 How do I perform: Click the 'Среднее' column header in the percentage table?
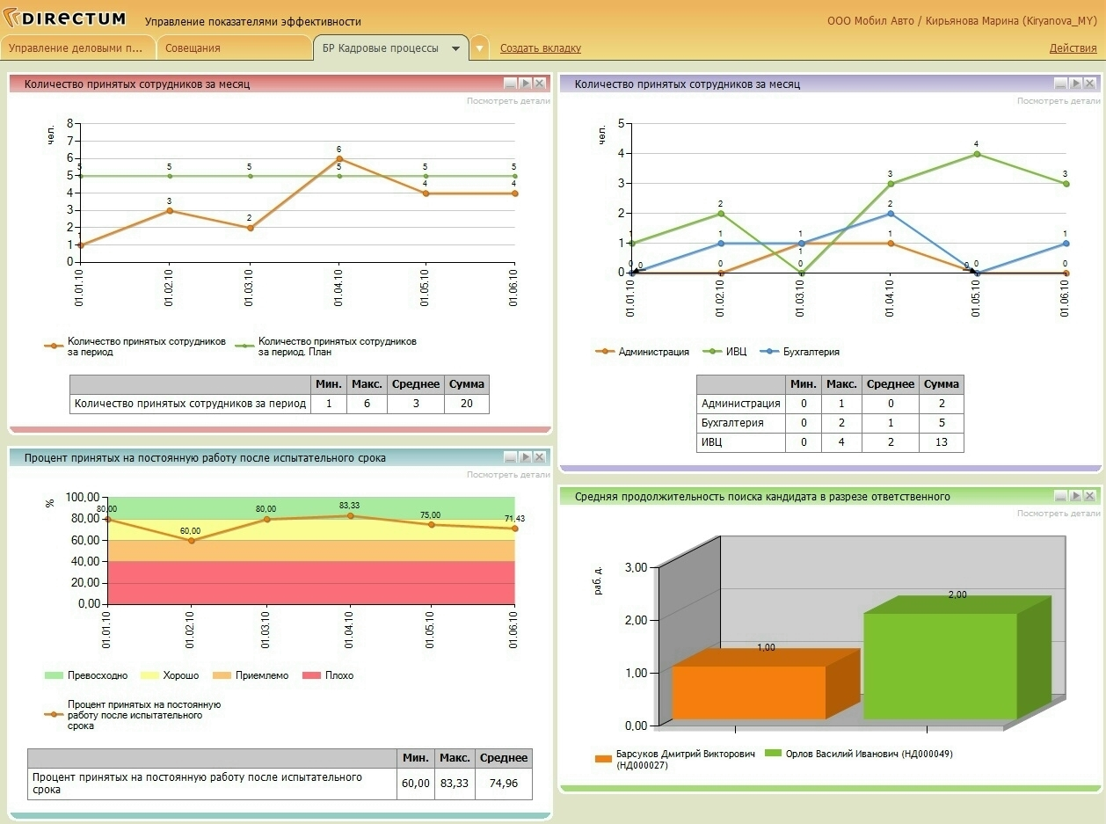504,758
